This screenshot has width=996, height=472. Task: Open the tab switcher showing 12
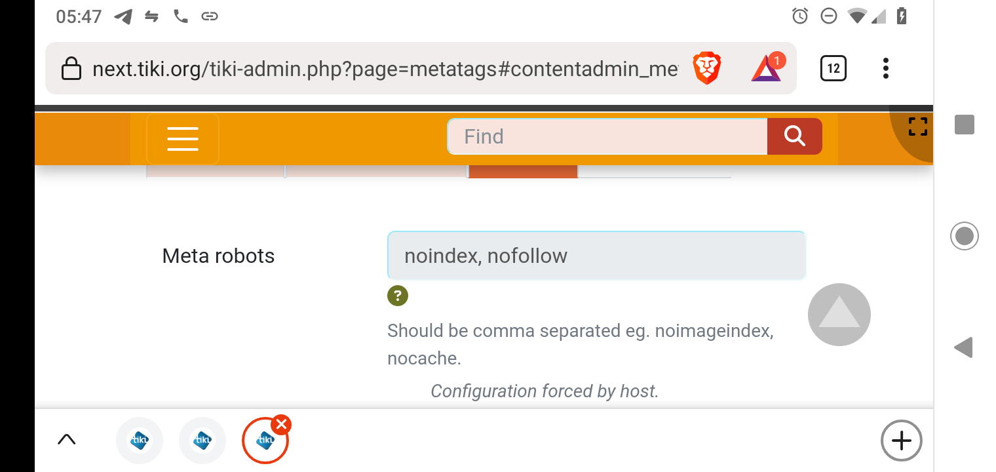pyautogui.click(x=833, y=68)
